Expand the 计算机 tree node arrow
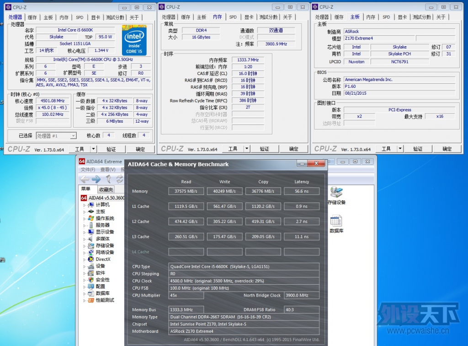This screenshot has height=346, width=468. 85,205
